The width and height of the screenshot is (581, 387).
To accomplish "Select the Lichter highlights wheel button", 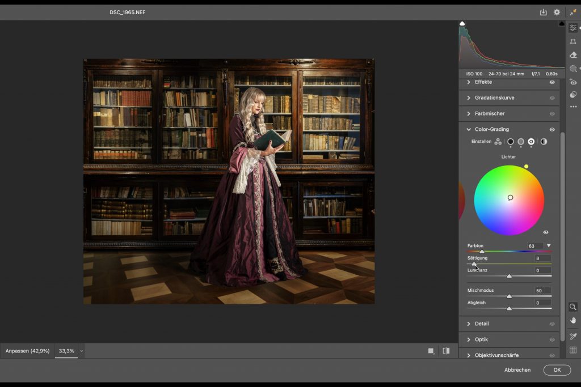I will [x=531, y=142].
